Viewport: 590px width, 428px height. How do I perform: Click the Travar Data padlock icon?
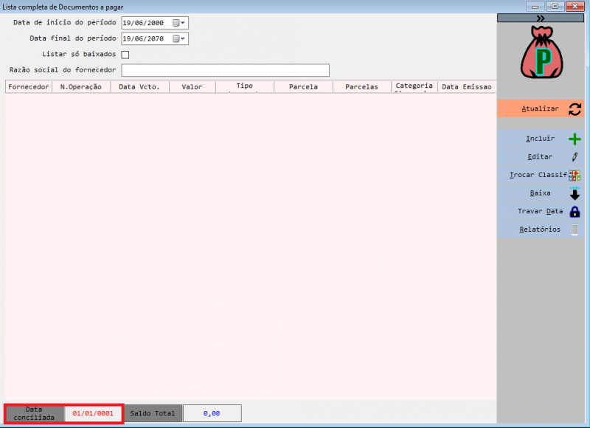575,212
